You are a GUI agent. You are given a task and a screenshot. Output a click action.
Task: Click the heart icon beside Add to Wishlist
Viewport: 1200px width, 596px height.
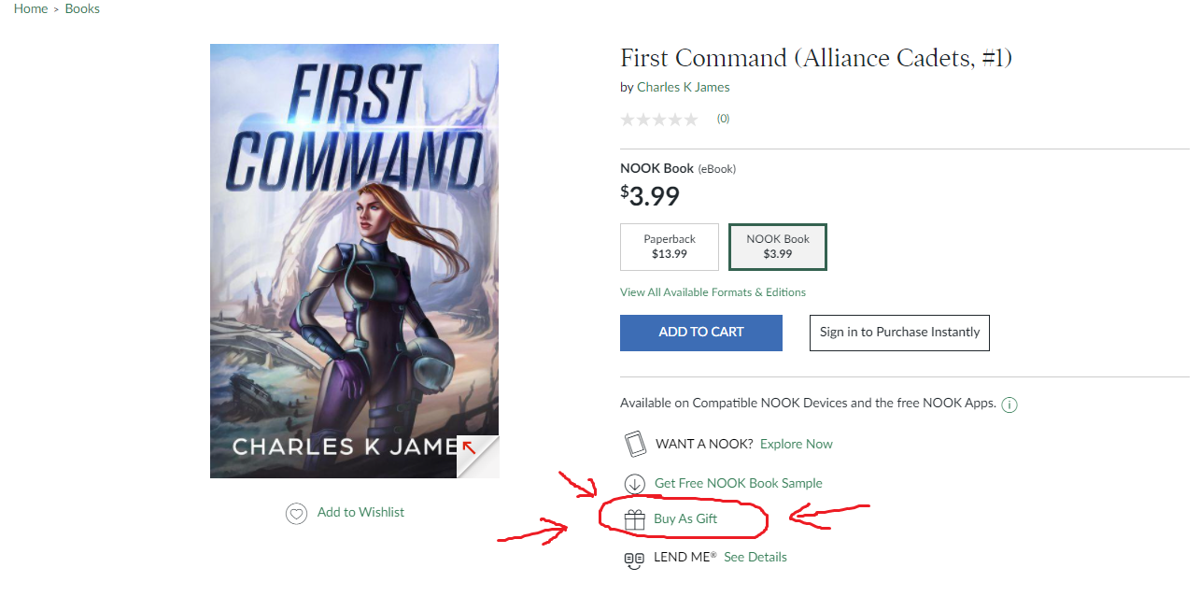coord(296,513)
